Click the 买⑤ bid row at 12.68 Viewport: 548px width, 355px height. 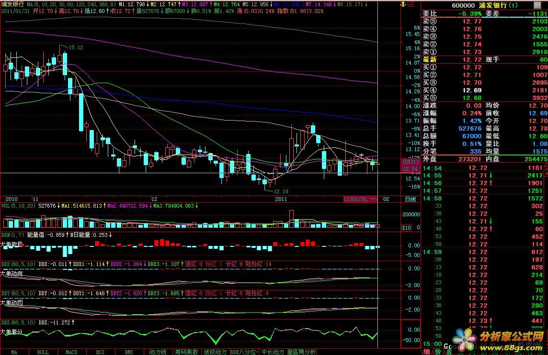(x=485, y=98)
